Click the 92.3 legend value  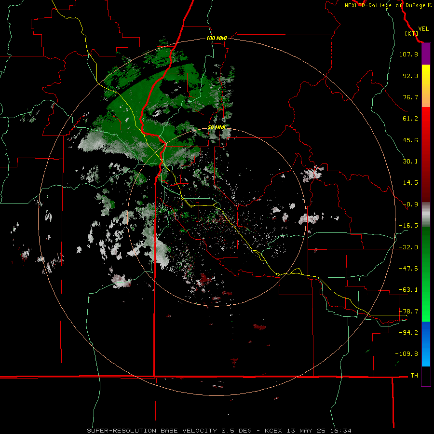pyautogui.click(x=410, y=76)
